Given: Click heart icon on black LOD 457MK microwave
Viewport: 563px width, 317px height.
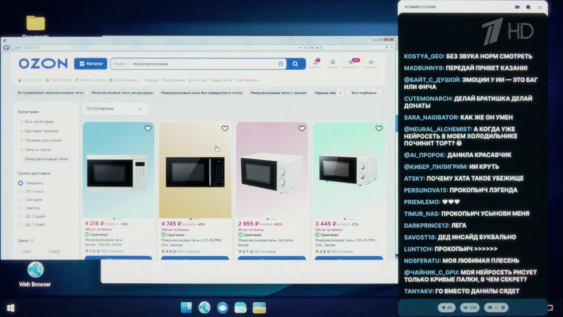Looking at the screenshot, I should point(225,128).
